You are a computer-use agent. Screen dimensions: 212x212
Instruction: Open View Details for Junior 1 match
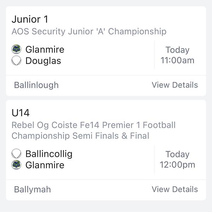click(175, 85)
